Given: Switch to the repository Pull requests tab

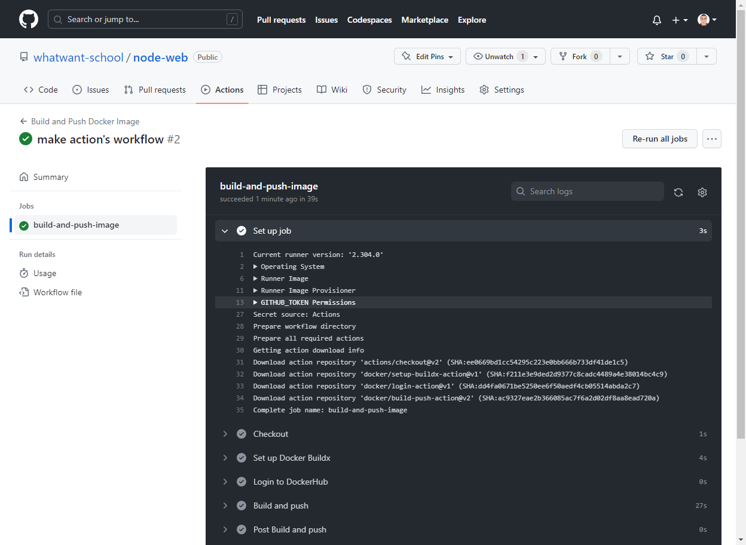Looking at the screenshot, I should (155, 90).
